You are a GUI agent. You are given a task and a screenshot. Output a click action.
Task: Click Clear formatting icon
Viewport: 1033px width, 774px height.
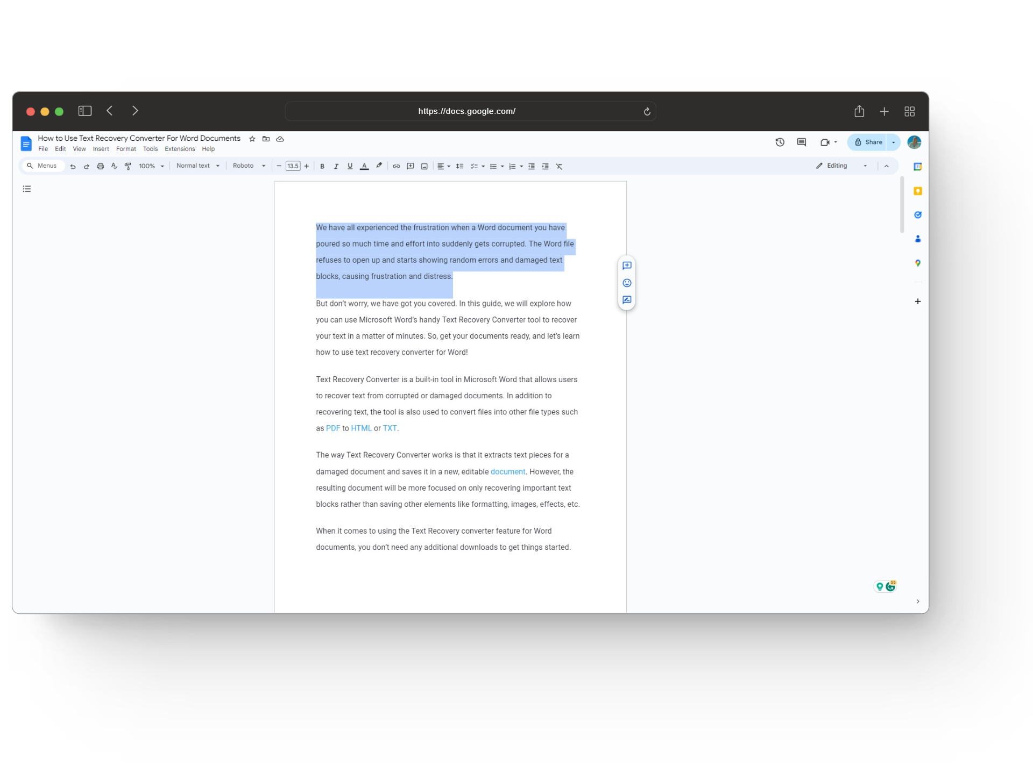[x=559, y=166]
